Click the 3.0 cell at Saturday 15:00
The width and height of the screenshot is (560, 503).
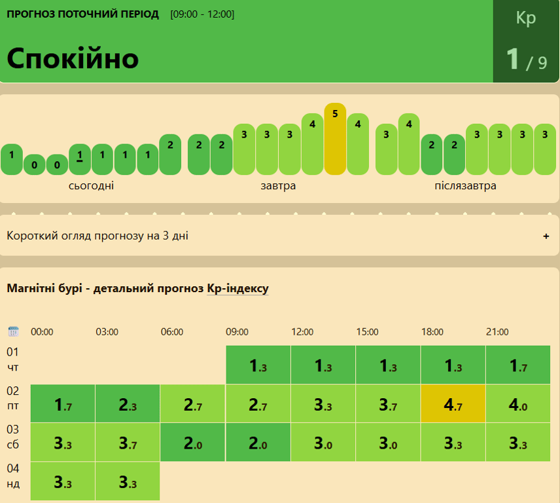tap(388, 442)
